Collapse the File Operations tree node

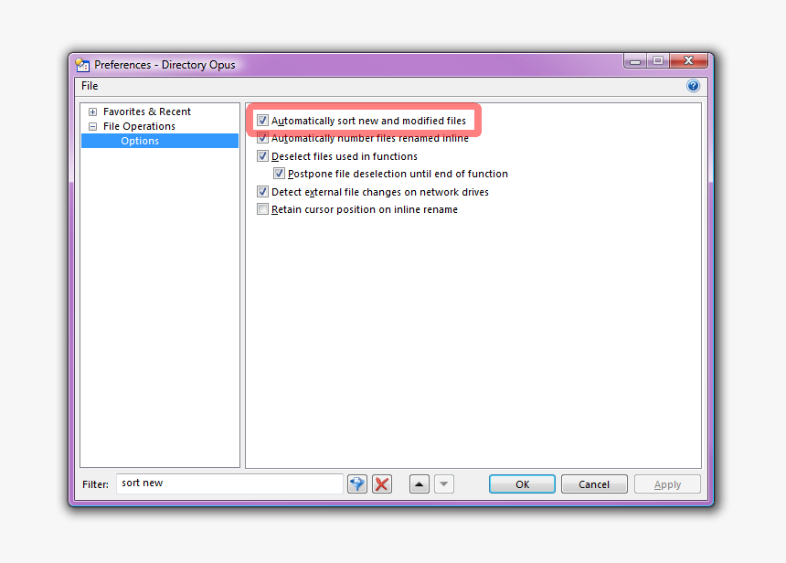pyautogui.click(x=92, y=126)
